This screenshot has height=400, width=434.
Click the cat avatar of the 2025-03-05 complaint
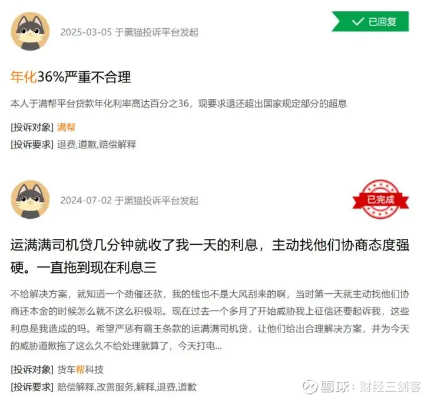[x=30, y=31]
